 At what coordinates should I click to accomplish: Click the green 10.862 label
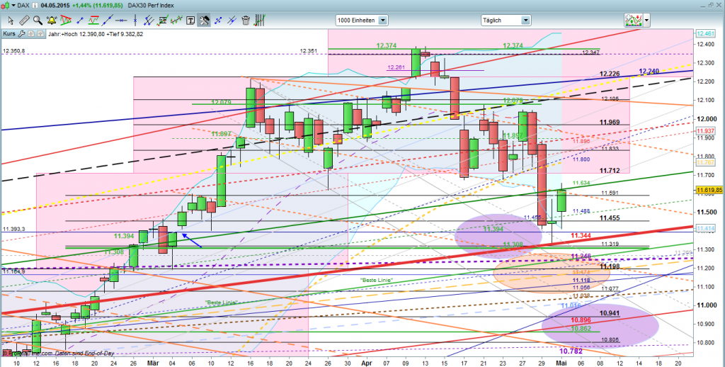[581, 329]
